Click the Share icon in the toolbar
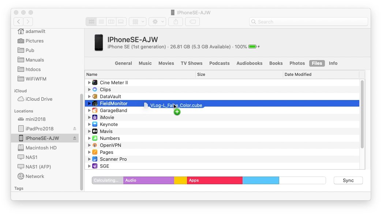The image size is (382, 215). click(175, 21)
